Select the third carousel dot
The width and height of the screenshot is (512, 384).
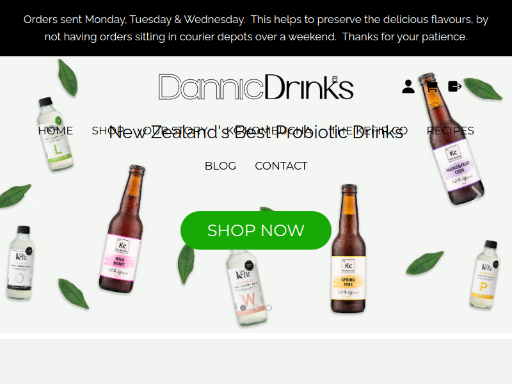click(x=269, y=308)
